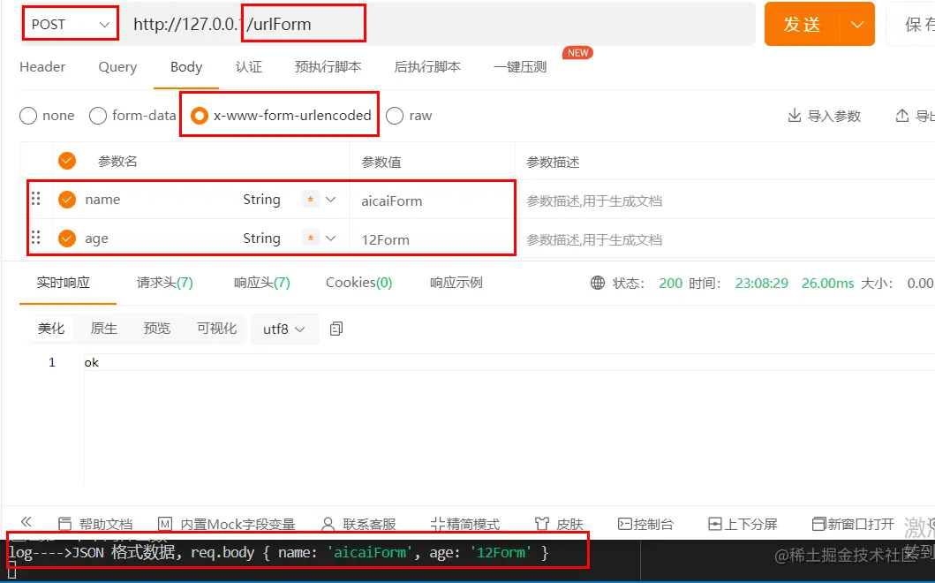
Task: Click the collapse double-chevron icon
Action: (x=26, y=521)
